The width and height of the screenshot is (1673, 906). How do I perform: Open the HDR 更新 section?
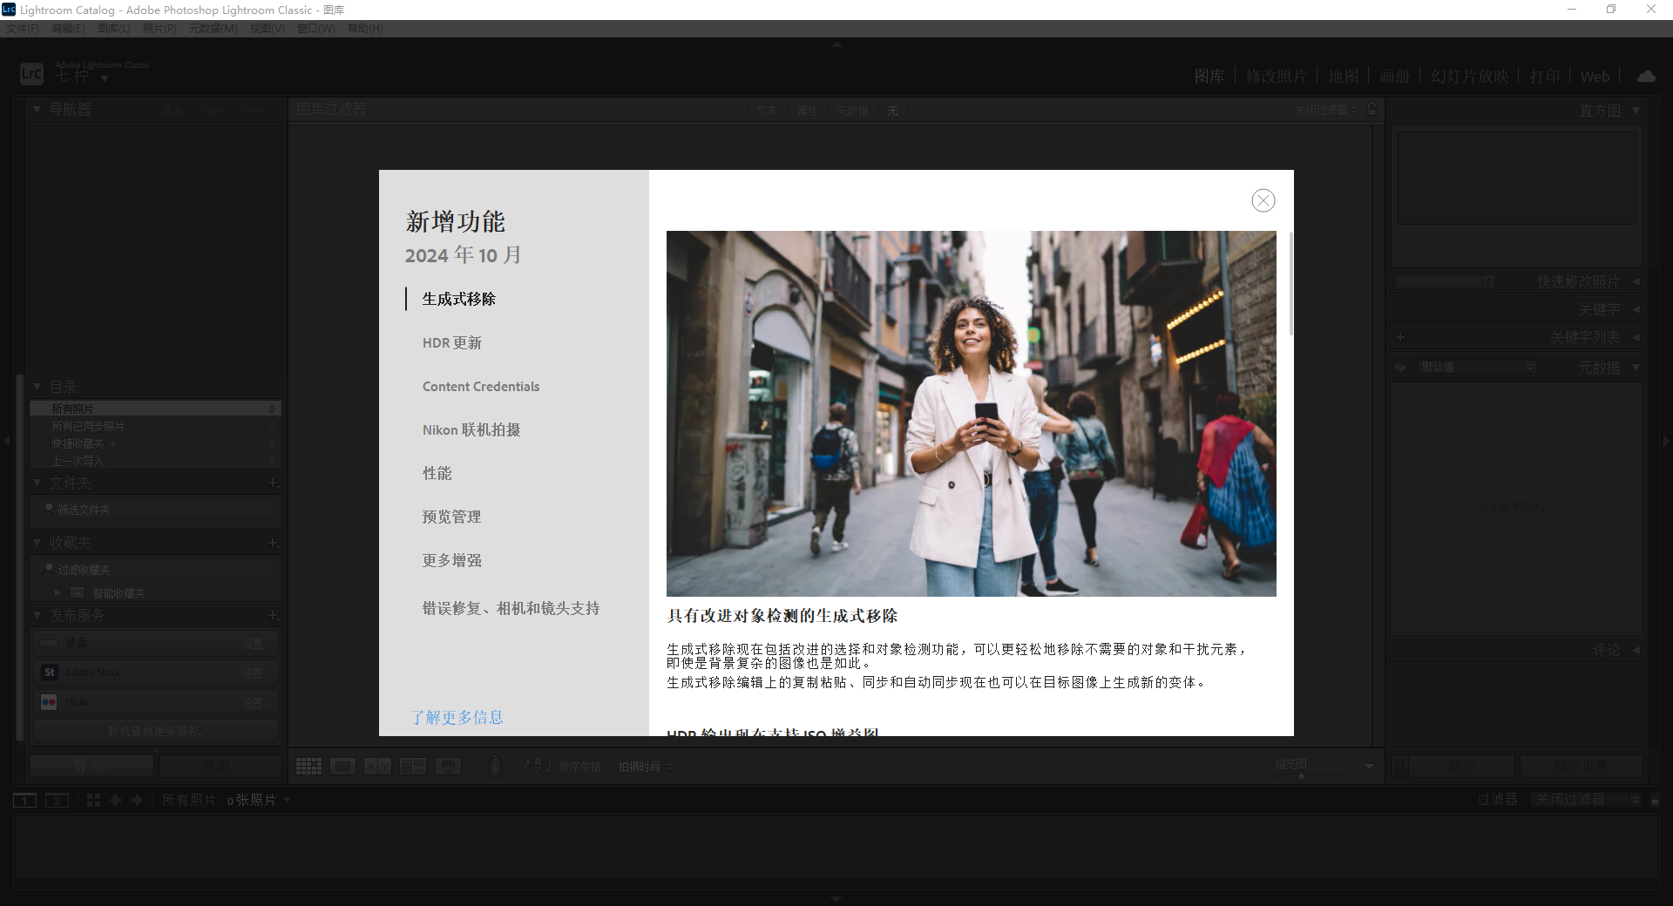tap(451, 342)
